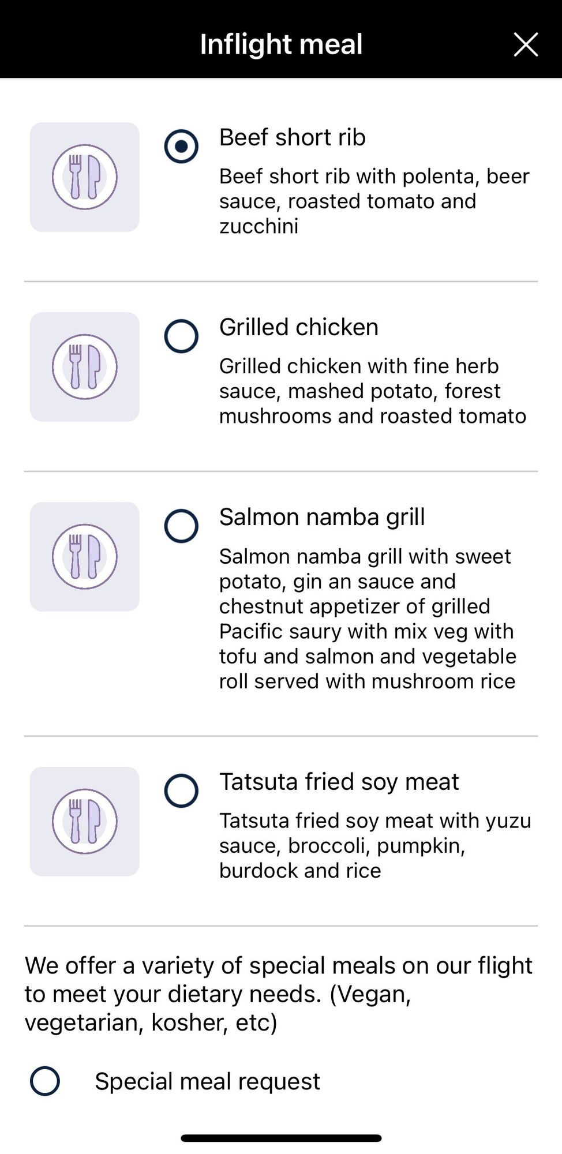Screen dimensions: 562x1154
Task: Select Beef short rib radio button
Action: 181,146
